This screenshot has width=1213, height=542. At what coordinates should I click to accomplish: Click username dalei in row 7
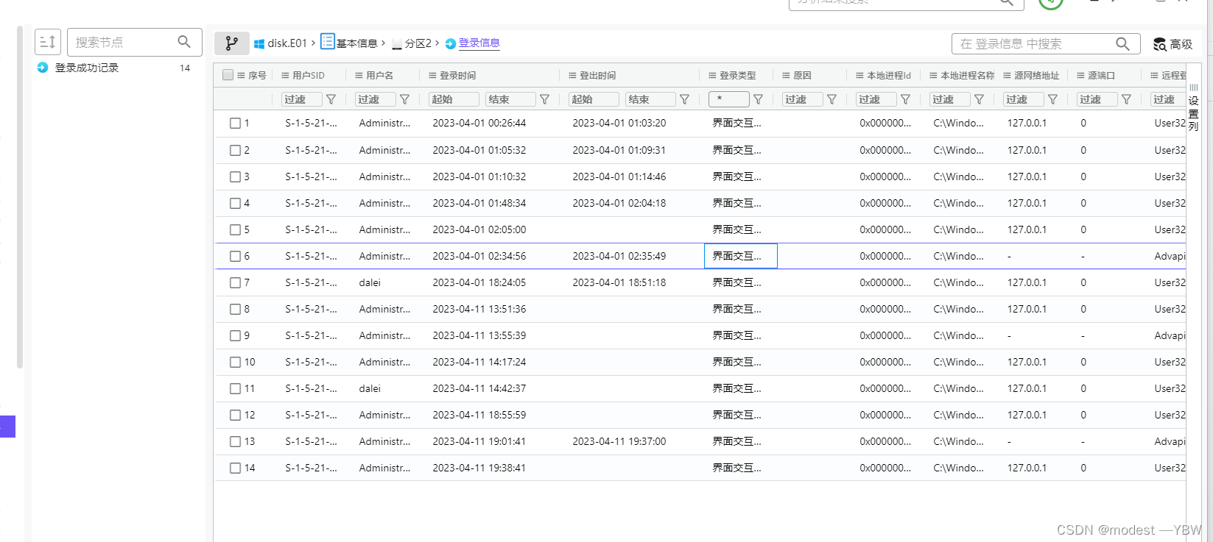(370, 282)
